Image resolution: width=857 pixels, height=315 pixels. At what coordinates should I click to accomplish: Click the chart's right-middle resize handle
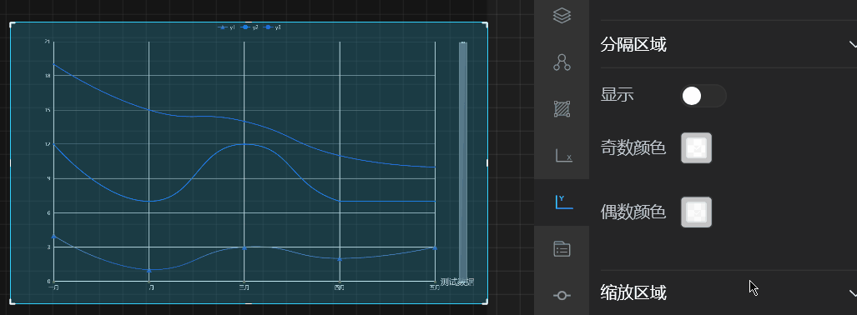tap(487, 162)
